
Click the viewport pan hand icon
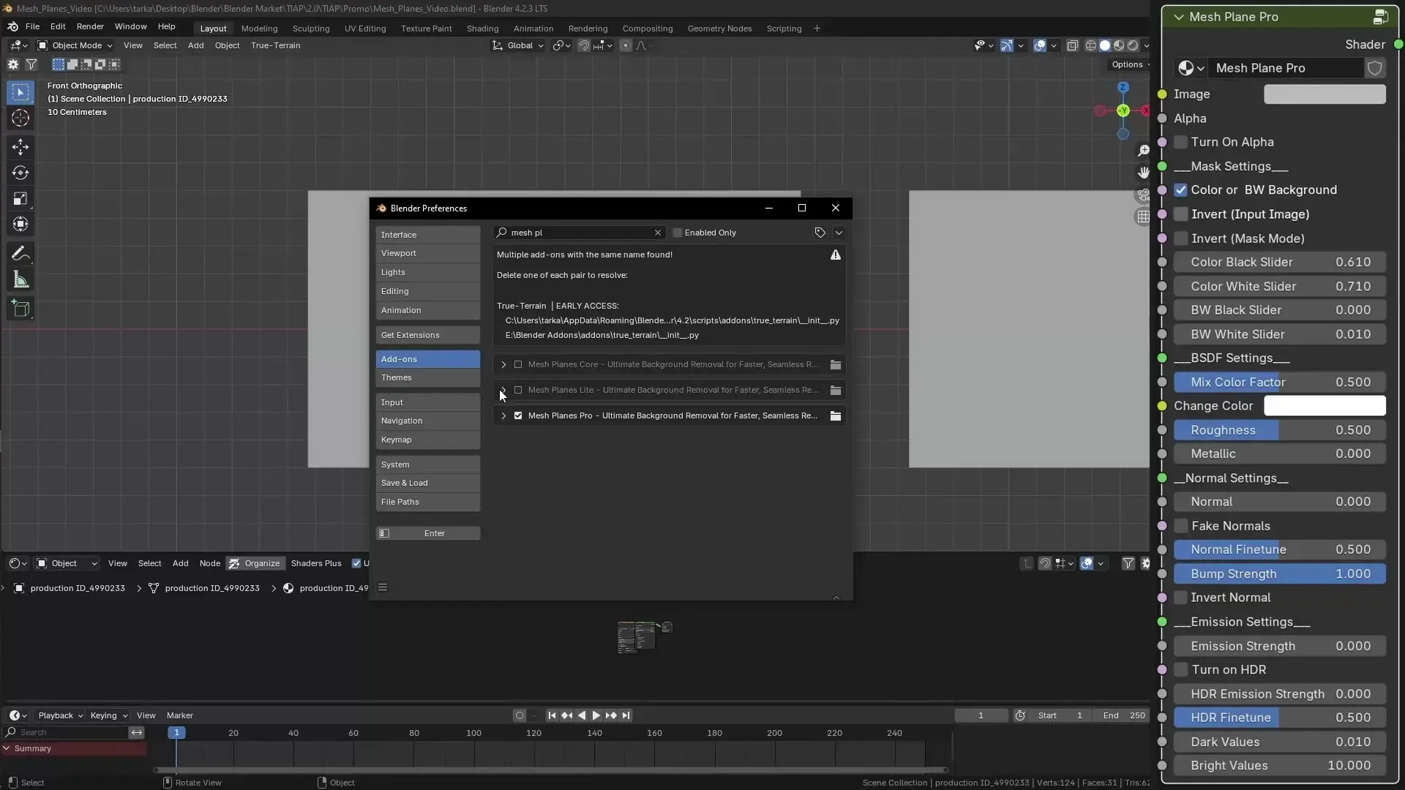pyautogui.click(x=1143, y=173)
